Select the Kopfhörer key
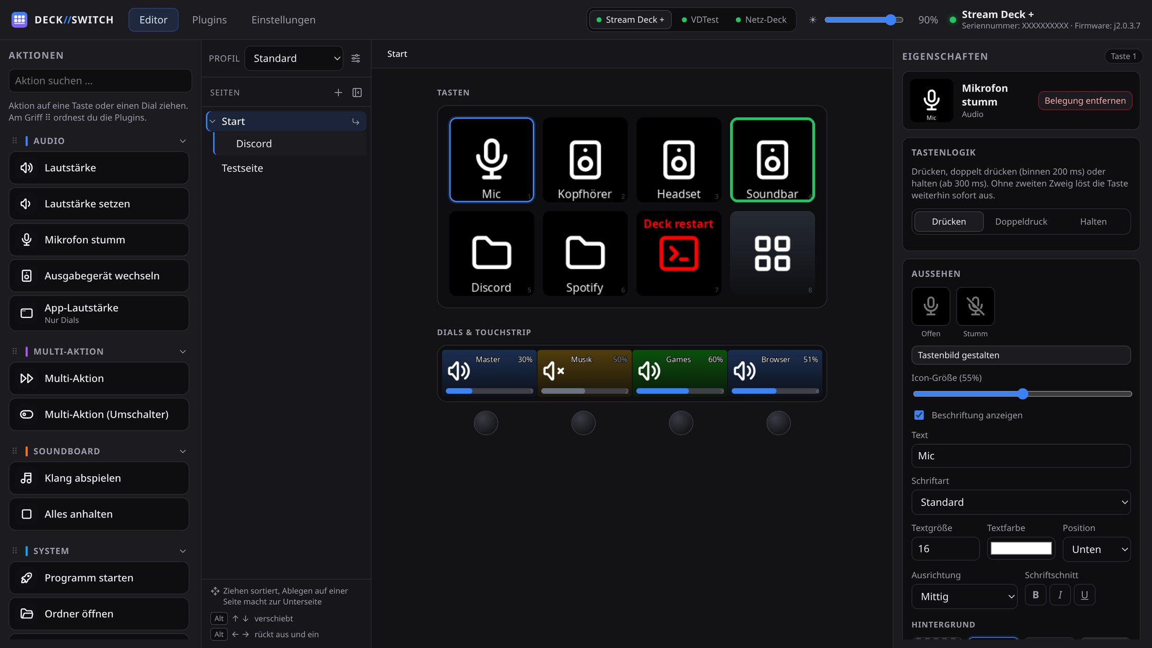The height and width of the screenshot is (648, 1152). pos(585,160)
